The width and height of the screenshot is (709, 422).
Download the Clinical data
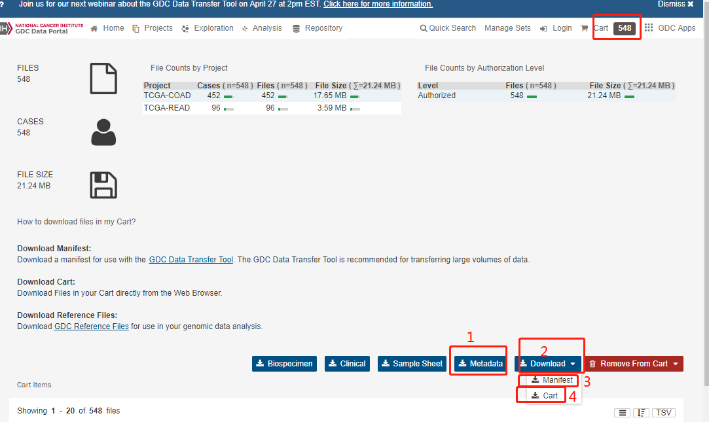coord(347,364)
